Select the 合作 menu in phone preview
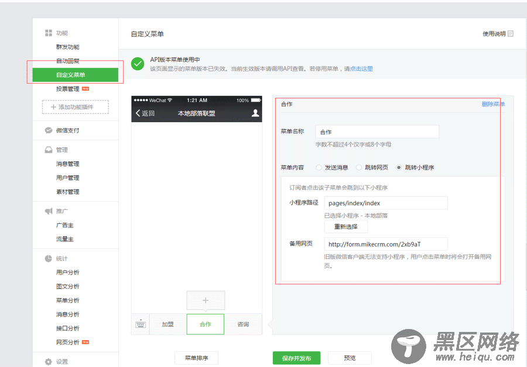Screen dimensions: 527x367 pos(206,324)
